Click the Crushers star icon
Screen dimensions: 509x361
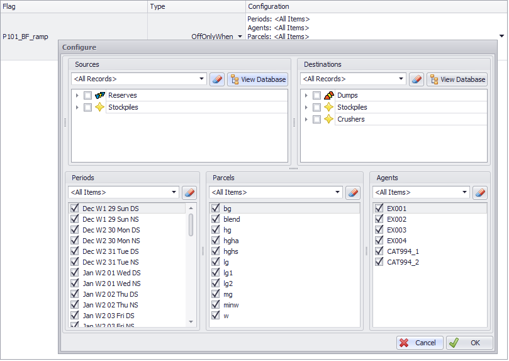point(328,120)
